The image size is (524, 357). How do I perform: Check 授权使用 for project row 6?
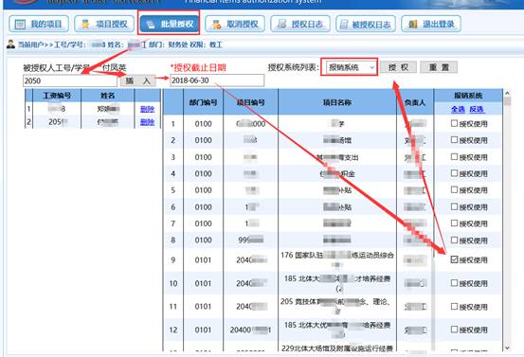[454, 206]
